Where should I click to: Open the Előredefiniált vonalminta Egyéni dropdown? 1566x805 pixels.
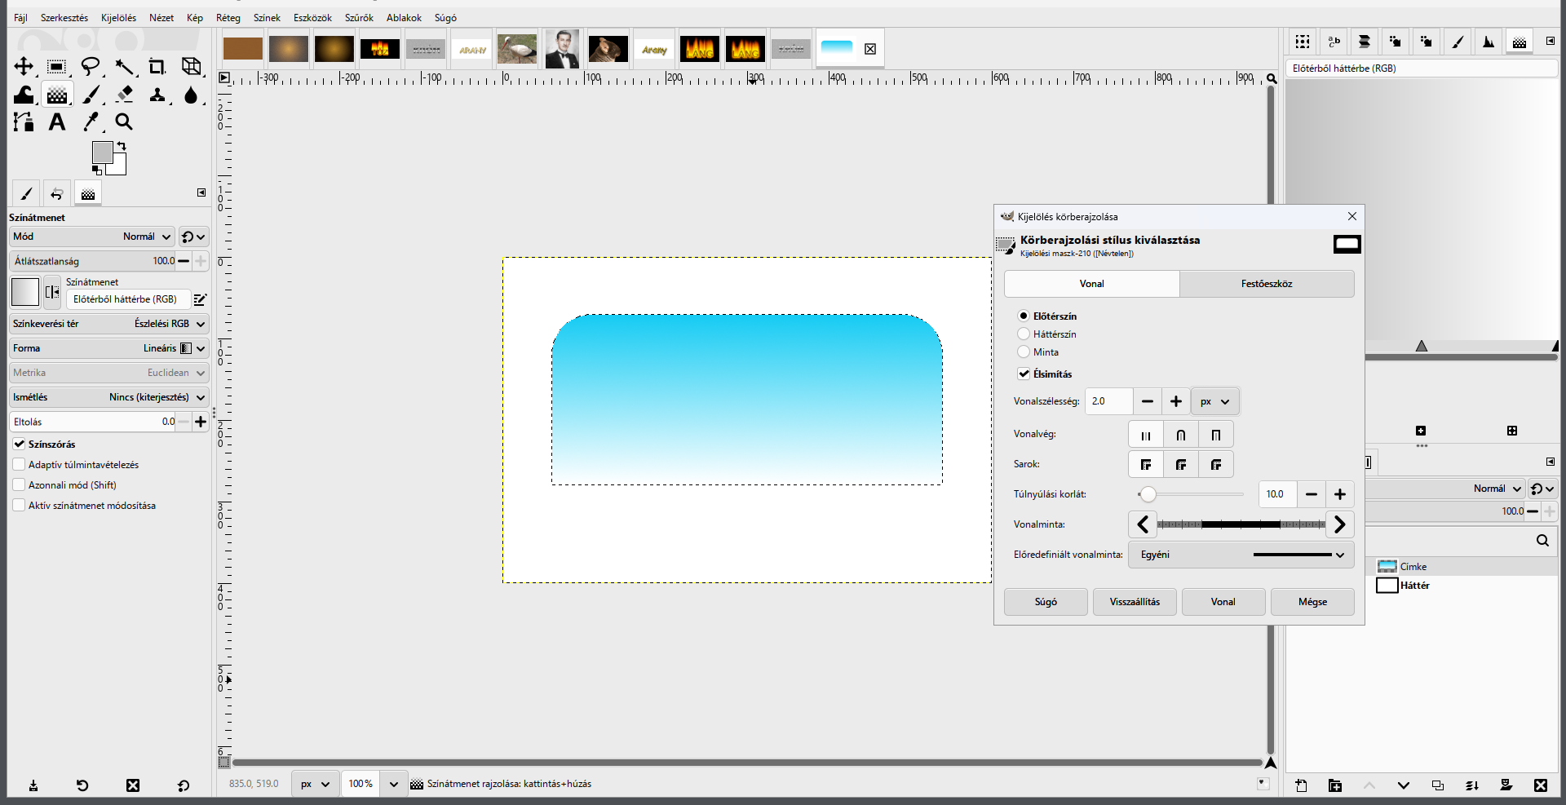1241,555
